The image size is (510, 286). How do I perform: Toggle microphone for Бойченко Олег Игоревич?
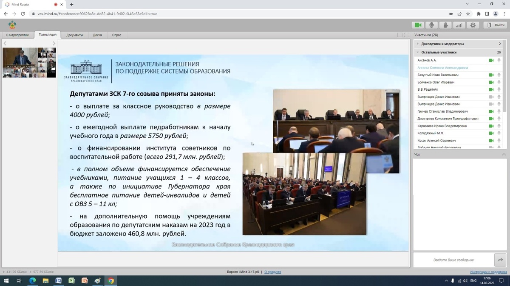[499, 82]
